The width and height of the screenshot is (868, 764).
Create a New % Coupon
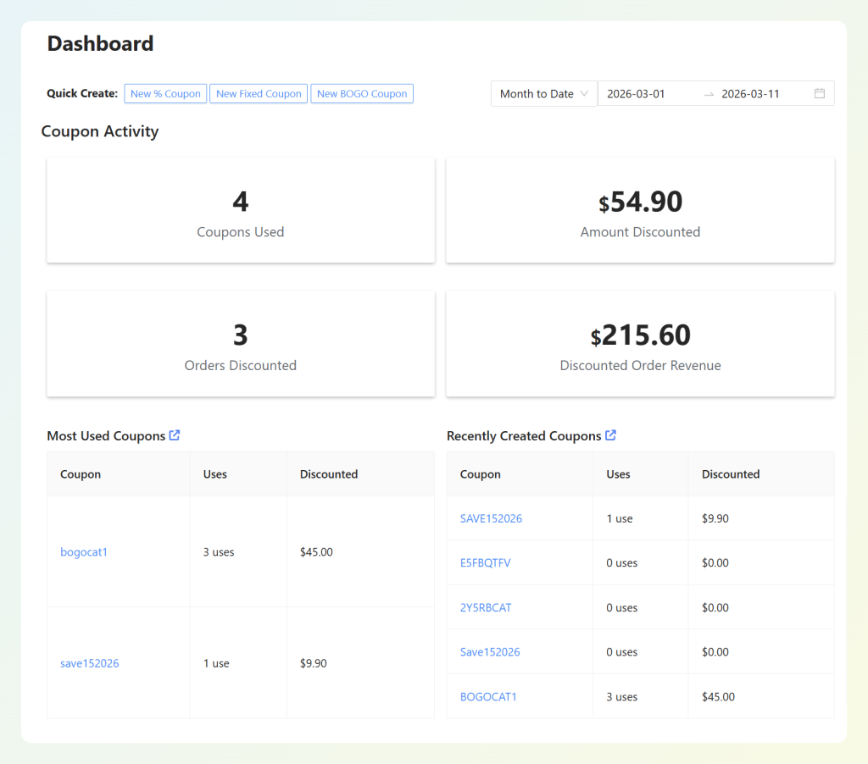(x=165, y=93)
